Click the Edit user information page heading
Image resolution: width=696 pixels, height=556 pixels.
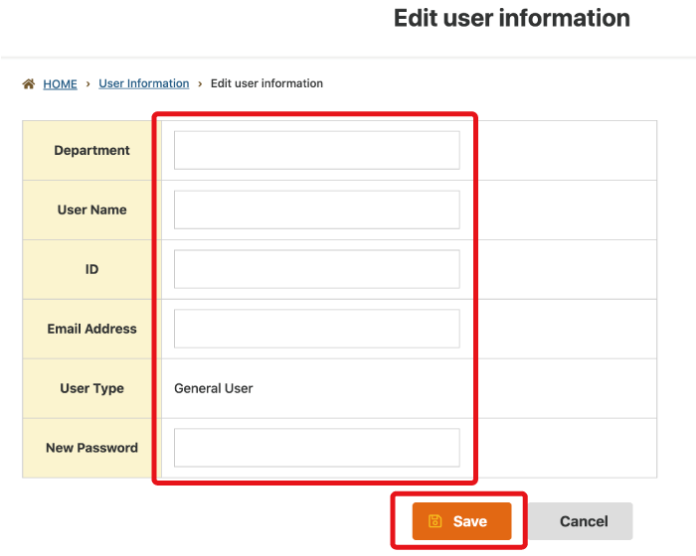[512, 18]
